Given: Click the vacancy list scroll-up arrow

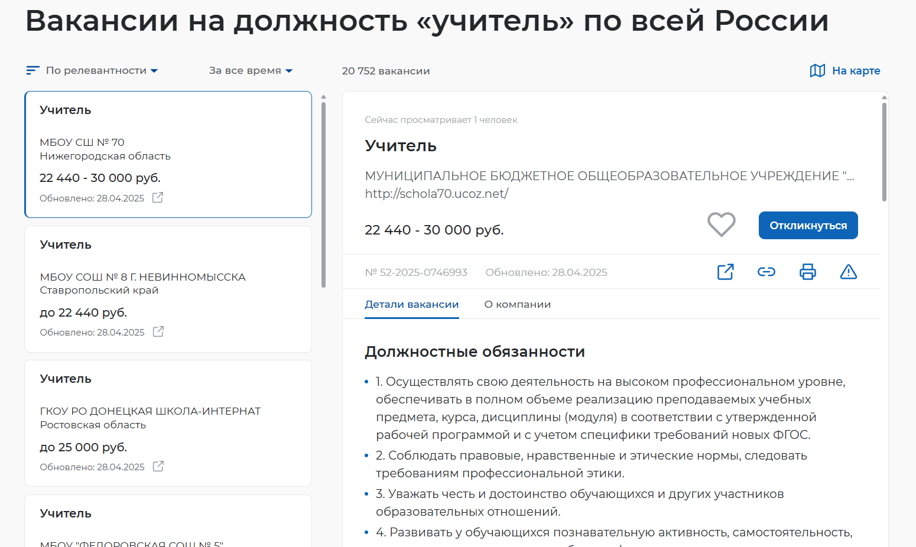Looking at the screenshot, I should pyautogui.click(x=323, y=96).
